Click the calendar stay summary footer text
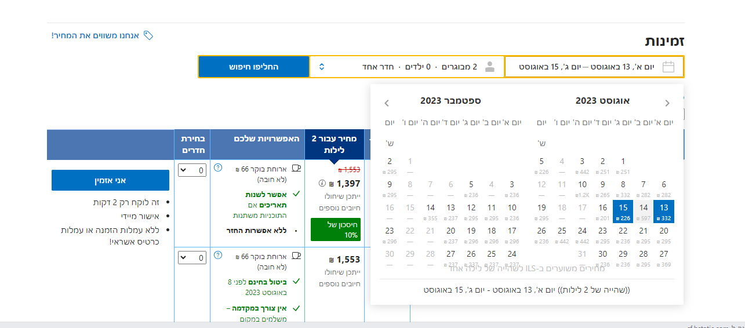745x328 pixels. (x=526, y=290)
